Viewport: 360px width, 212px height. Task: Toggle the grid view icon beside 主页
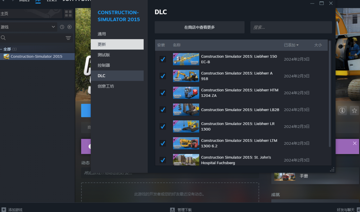pyautogui.click(x=68, y=14)
